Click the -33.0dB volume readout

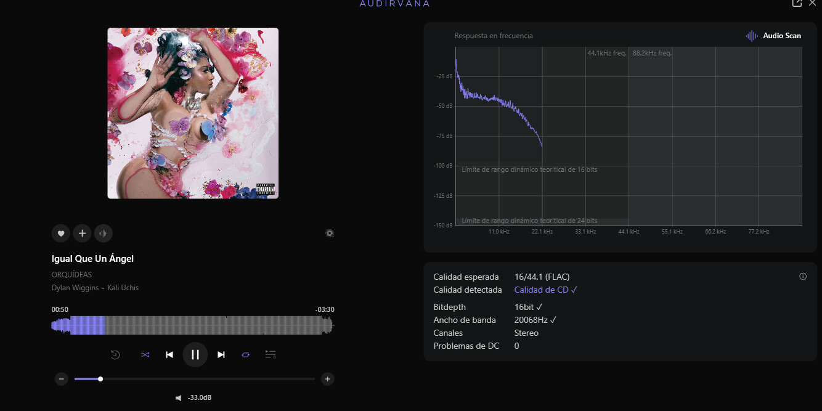click(200, 398)
